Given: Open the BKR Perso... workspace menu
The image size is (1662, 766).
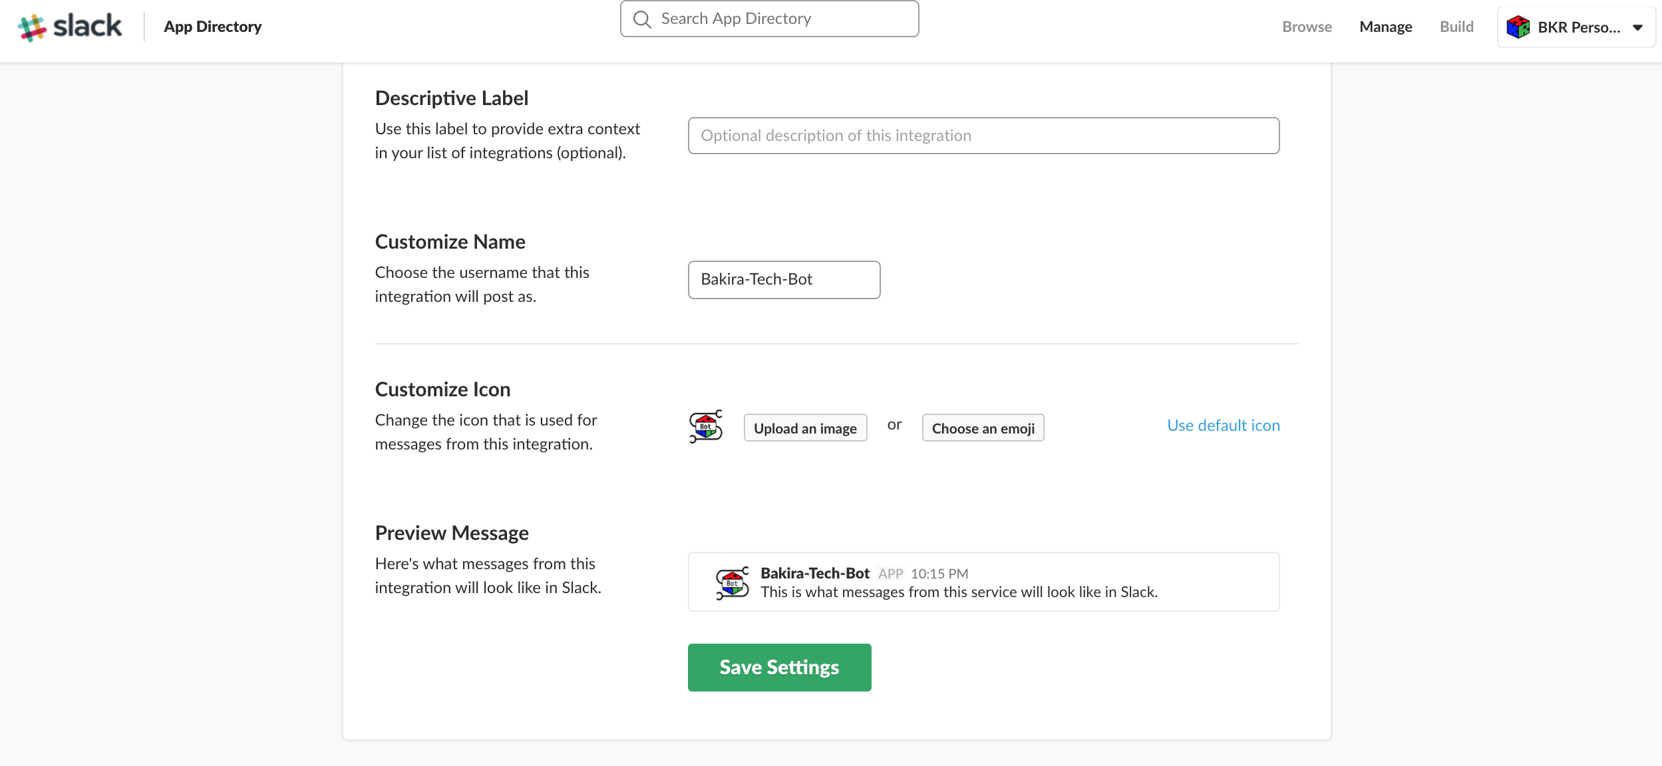Looking at the screenshot, I should (1578, 27).
